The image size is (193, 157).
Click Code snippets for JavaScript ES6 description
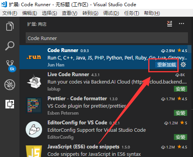click(94, 154)
